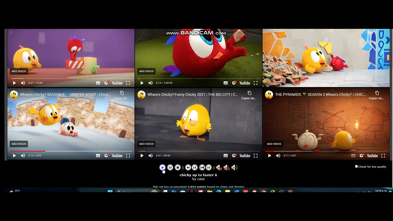Image resolution: width=393 pixels, height=221 pixels.
Task: Open THE BIG CITY video title link
Action: [193, 95]
